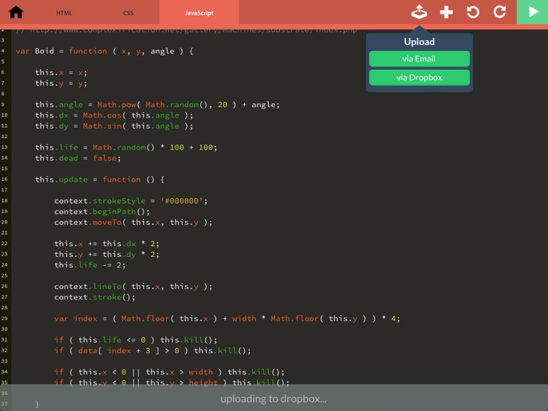
Task: Switch to the HTML tab
Action: pyautogui.click(x=64, y=12)
